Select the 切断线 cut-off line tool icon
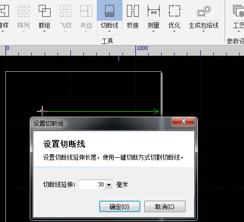 pos(110,11)
